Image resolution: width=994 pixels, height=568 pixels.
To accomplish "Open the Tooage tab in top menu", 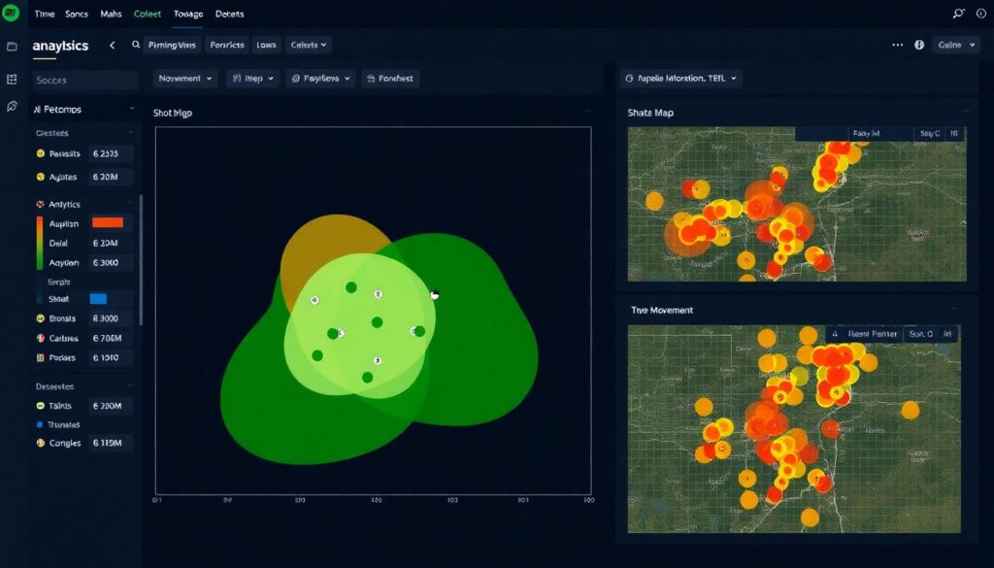I will point(188,15).
